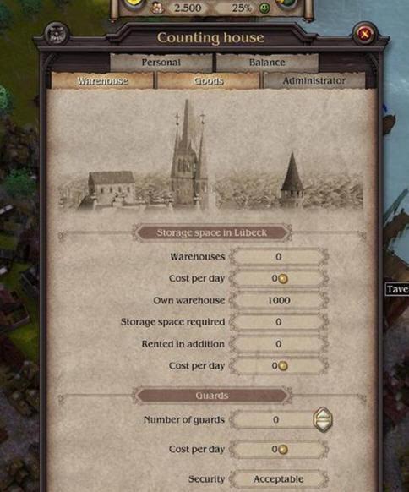Click the gold coin beside warehouses Cost per day

pyautogui.click(x=283, y=279)
